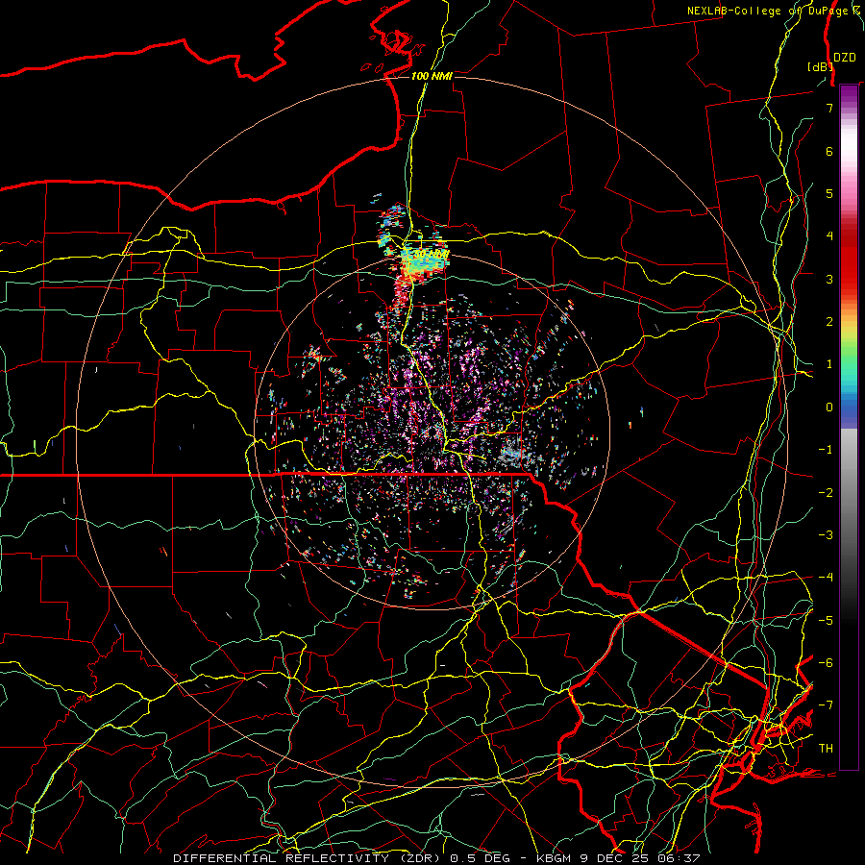Click the KBGM station identifier
The image size is (865, 865).
point(553,858)
